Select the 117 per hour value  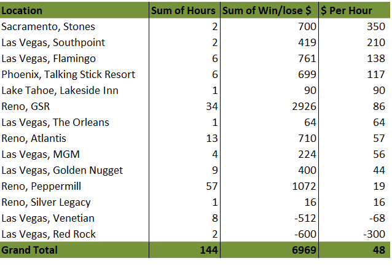point(376,75)
